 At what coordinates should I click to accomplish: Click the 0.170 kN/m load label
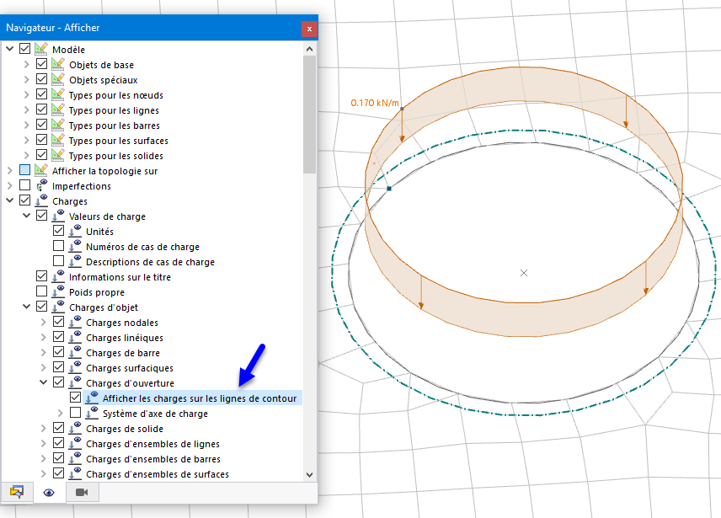pyautogui.click(x=375, y=103)
